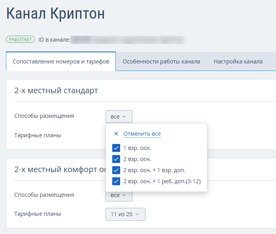The width and height of the screenshot is (276, 234).
Task: Open the Настройка канала tab
Action: tap(238, 61)
